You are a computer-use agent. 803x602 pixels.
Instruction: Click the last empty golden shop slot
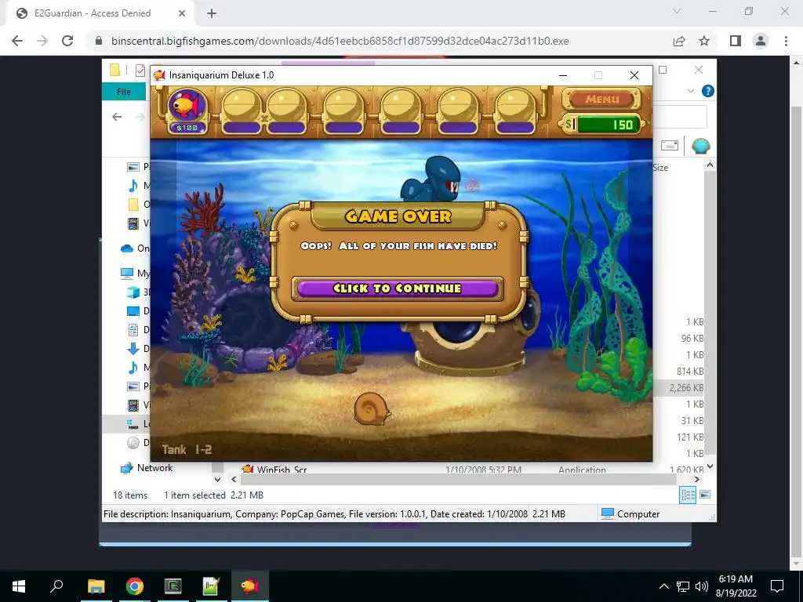515,111
